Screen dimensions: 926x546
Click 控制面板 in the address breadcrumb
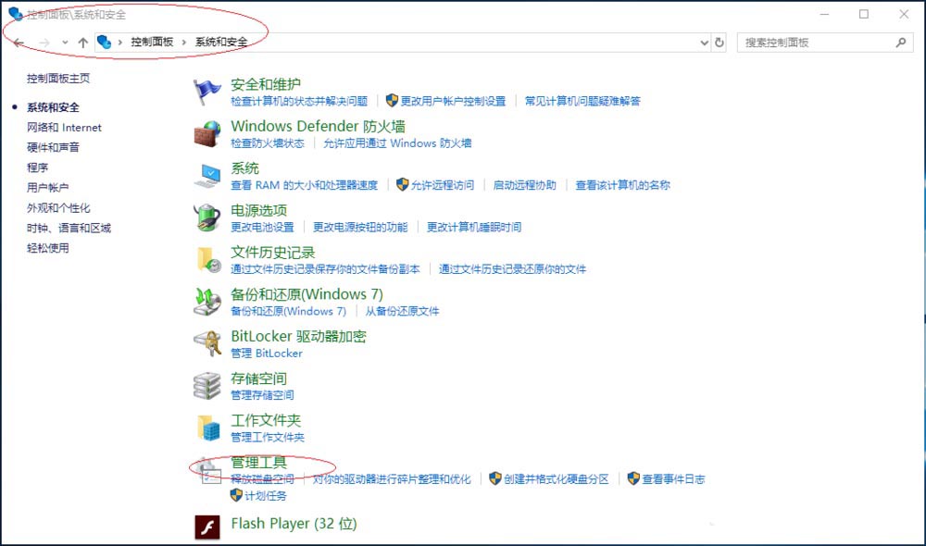(x=152, y=42)
